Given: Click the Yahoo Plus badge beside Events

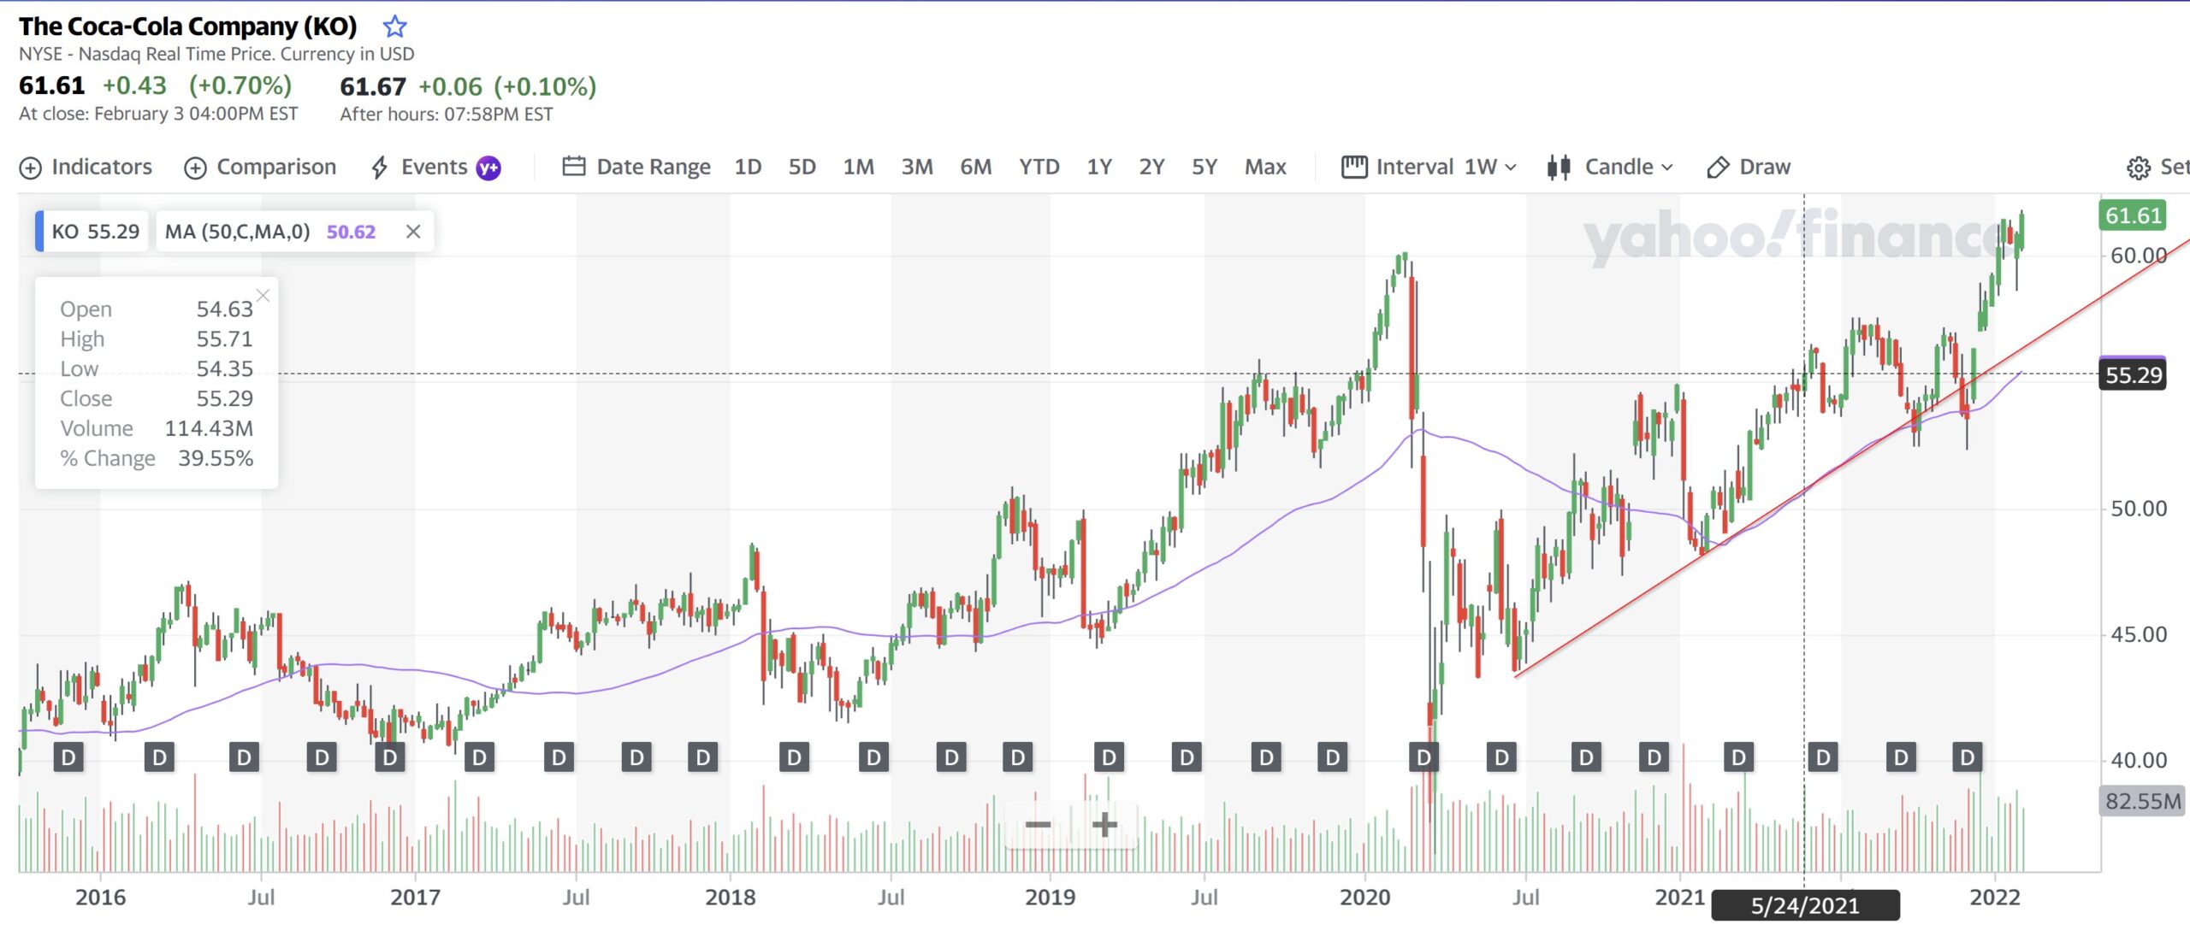Looking at the screenshot, I should pos(488,168).
